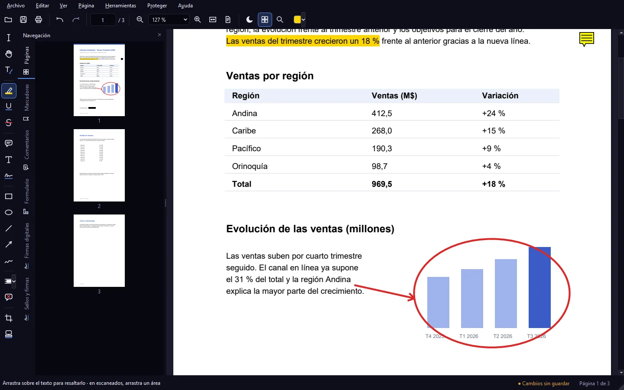Screen dimensions: 624x390
Task: Pick the text box tool
Action: 9,160
